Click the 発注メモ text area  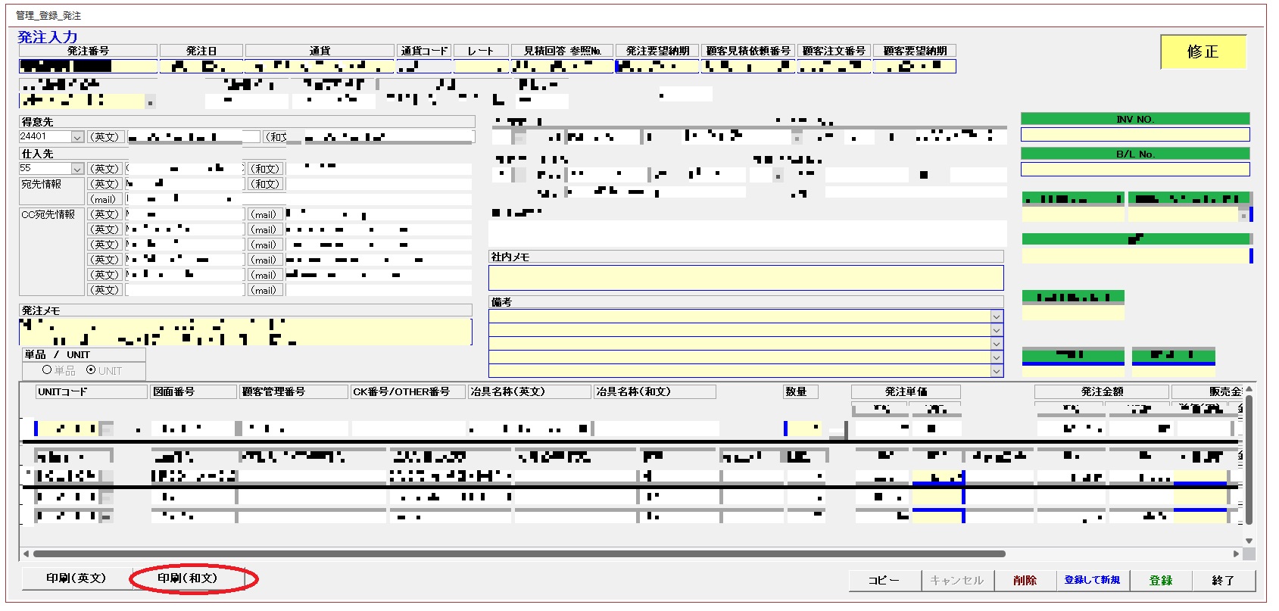click(x=245, y=332)
